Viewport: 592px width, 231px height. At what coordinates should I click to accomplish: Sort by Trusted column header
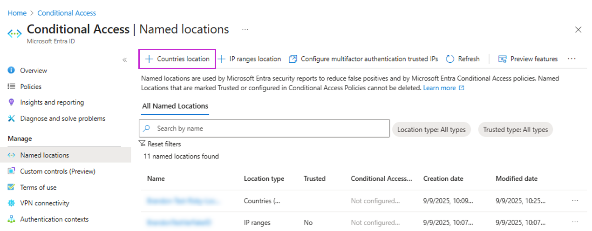(x=314, y=178)
